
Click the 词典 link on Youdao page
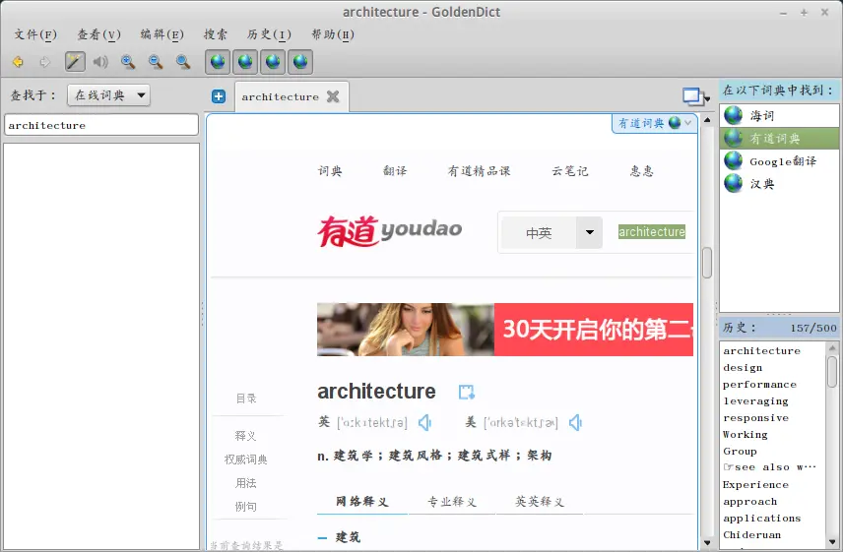(x=330, y=171)
